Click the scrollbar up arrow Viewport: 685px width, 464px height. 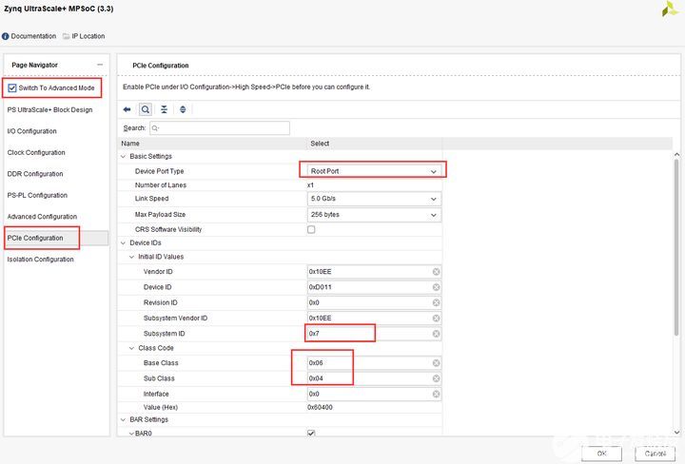(x=676, y=155)
